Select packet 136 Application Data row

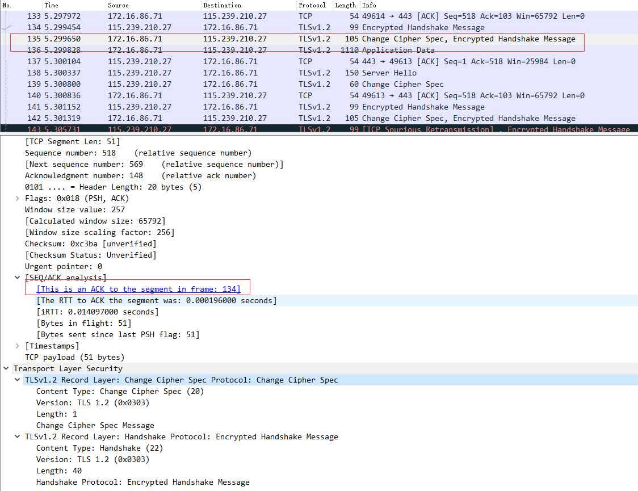click(319, 51)
